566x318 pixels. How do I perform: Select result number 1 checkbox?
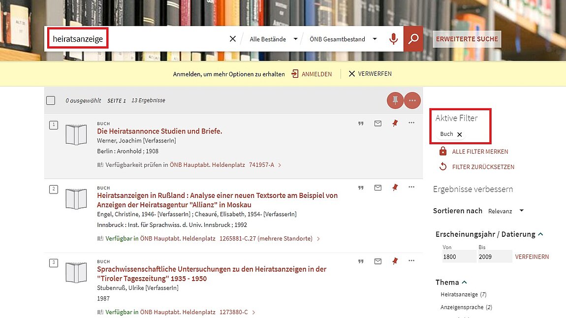54,125
